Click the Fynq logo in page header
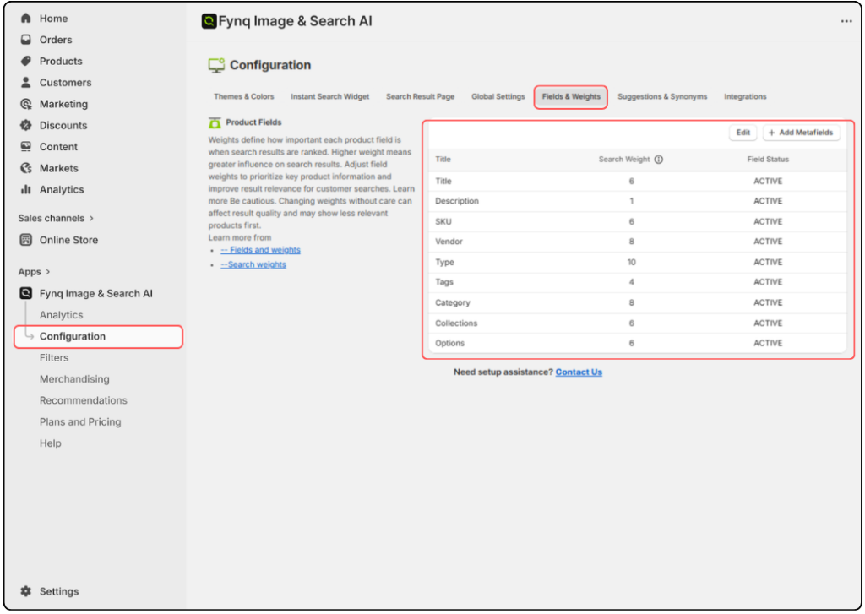The width and height of the screenshot is (865, 614). pyautogui.click(x=209, y=21)
